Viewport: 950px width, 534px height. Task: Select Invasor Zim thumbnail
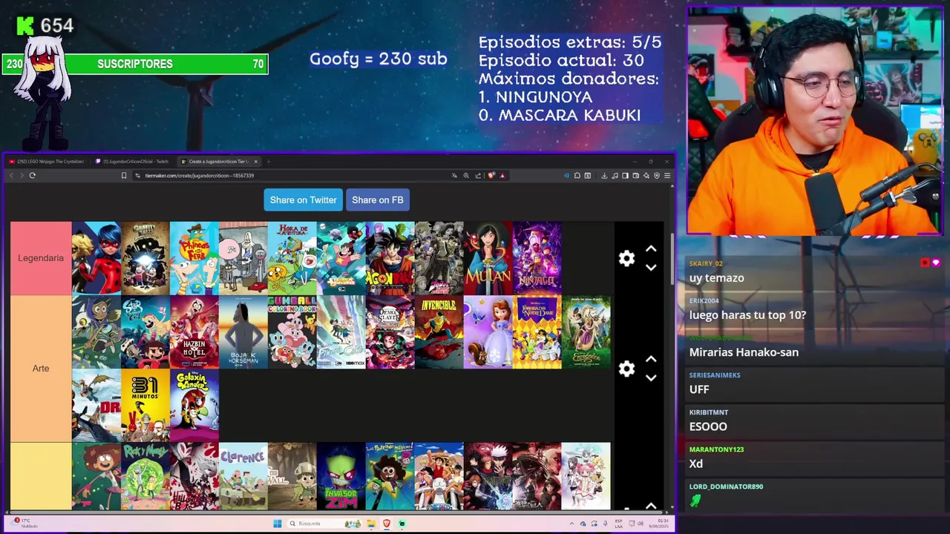341,477
